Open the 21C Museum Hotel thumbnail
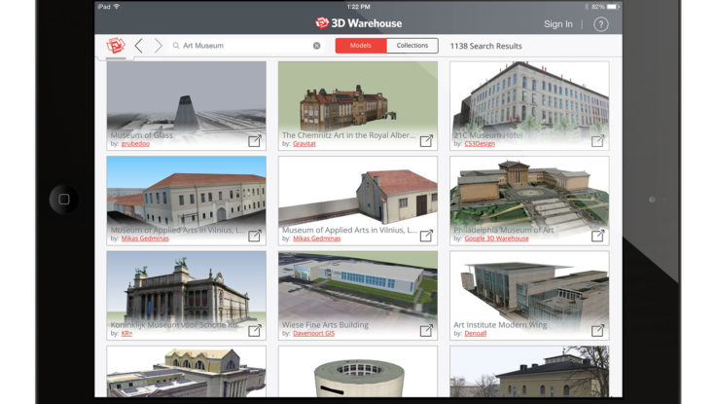The width and height of the screenshot is (717, 404). coord(529,105)
